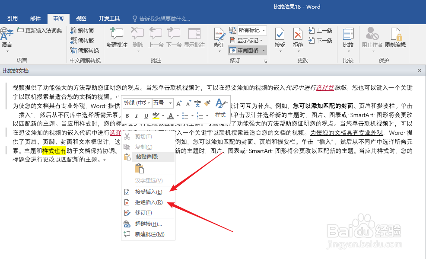Expand the Reviewing Pane dropdown arrow
The height and width of the screenshot is (259, 426).
[x=263, y=50]
